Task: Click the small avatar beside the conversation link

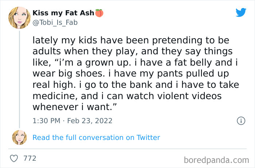Action: pyautogui.click(x=19, y=137)
